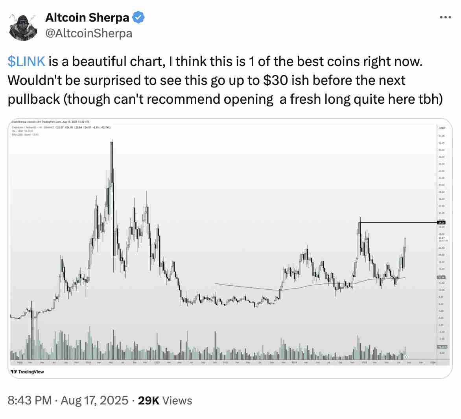Open the three-dot more options menu
Viewport: 461px width, 419px height.
(445, 17)
